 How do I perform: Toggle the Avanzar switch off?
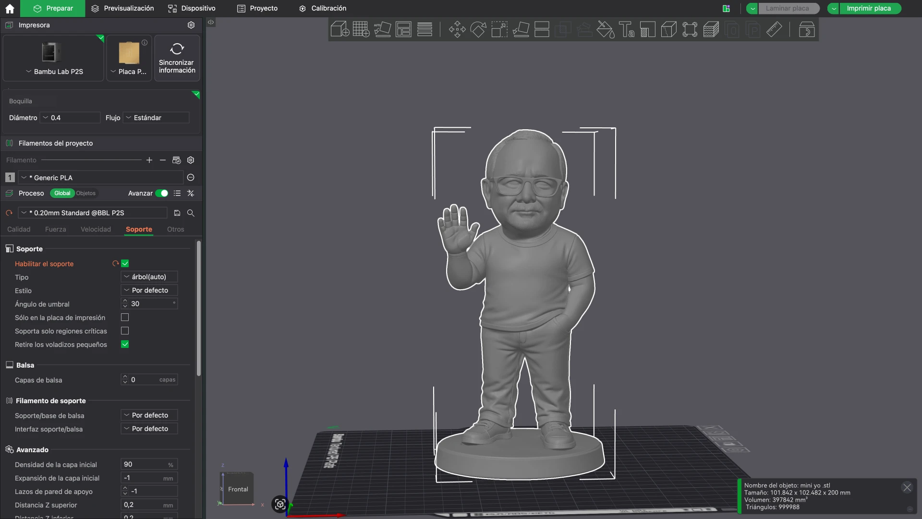162,193
